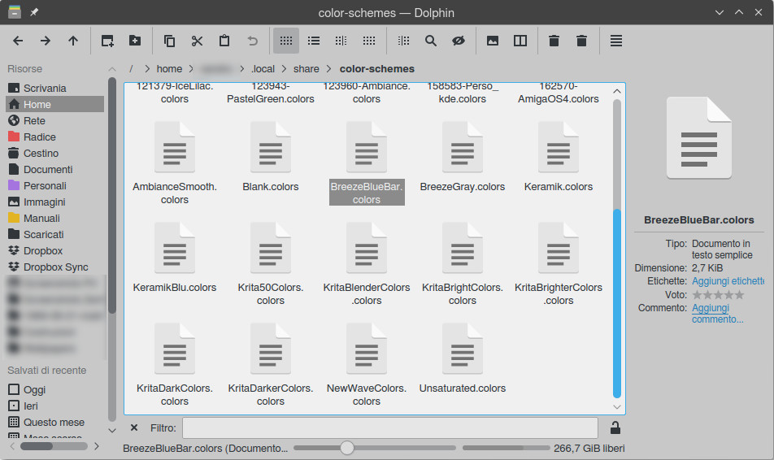Click the Filtro text field

coord(390,428)
